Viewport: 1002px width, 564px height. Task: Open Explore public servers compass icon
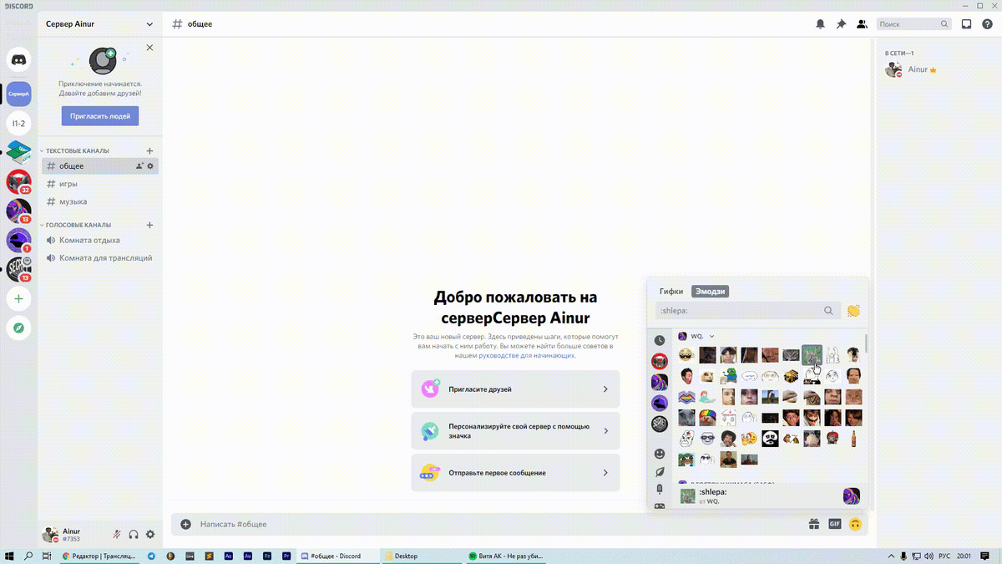tap(18, 328)
